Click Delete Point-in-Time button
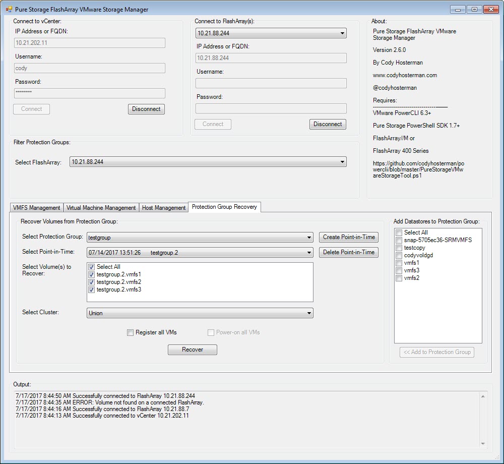Viewport: 504px width, 464px height. click(x=349, y=252)
